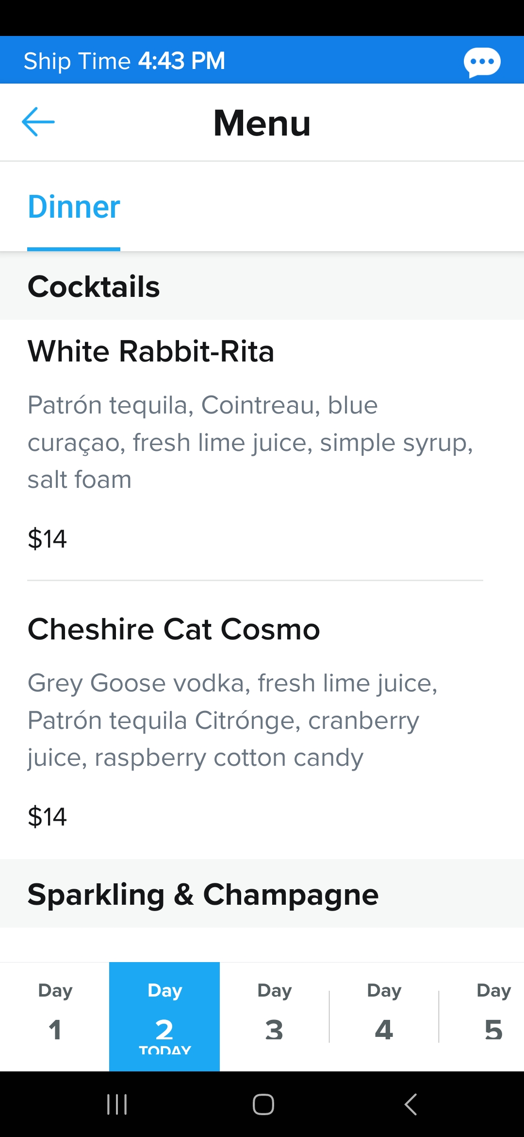Open the White Rabbit-Rita cocktail item
524x1137 pixels.
[x=151, y=351]
